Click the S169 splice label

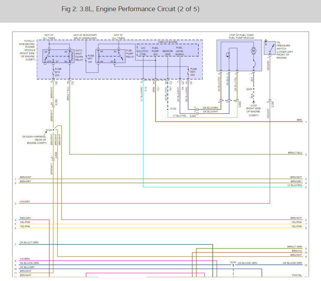(173, 109)
